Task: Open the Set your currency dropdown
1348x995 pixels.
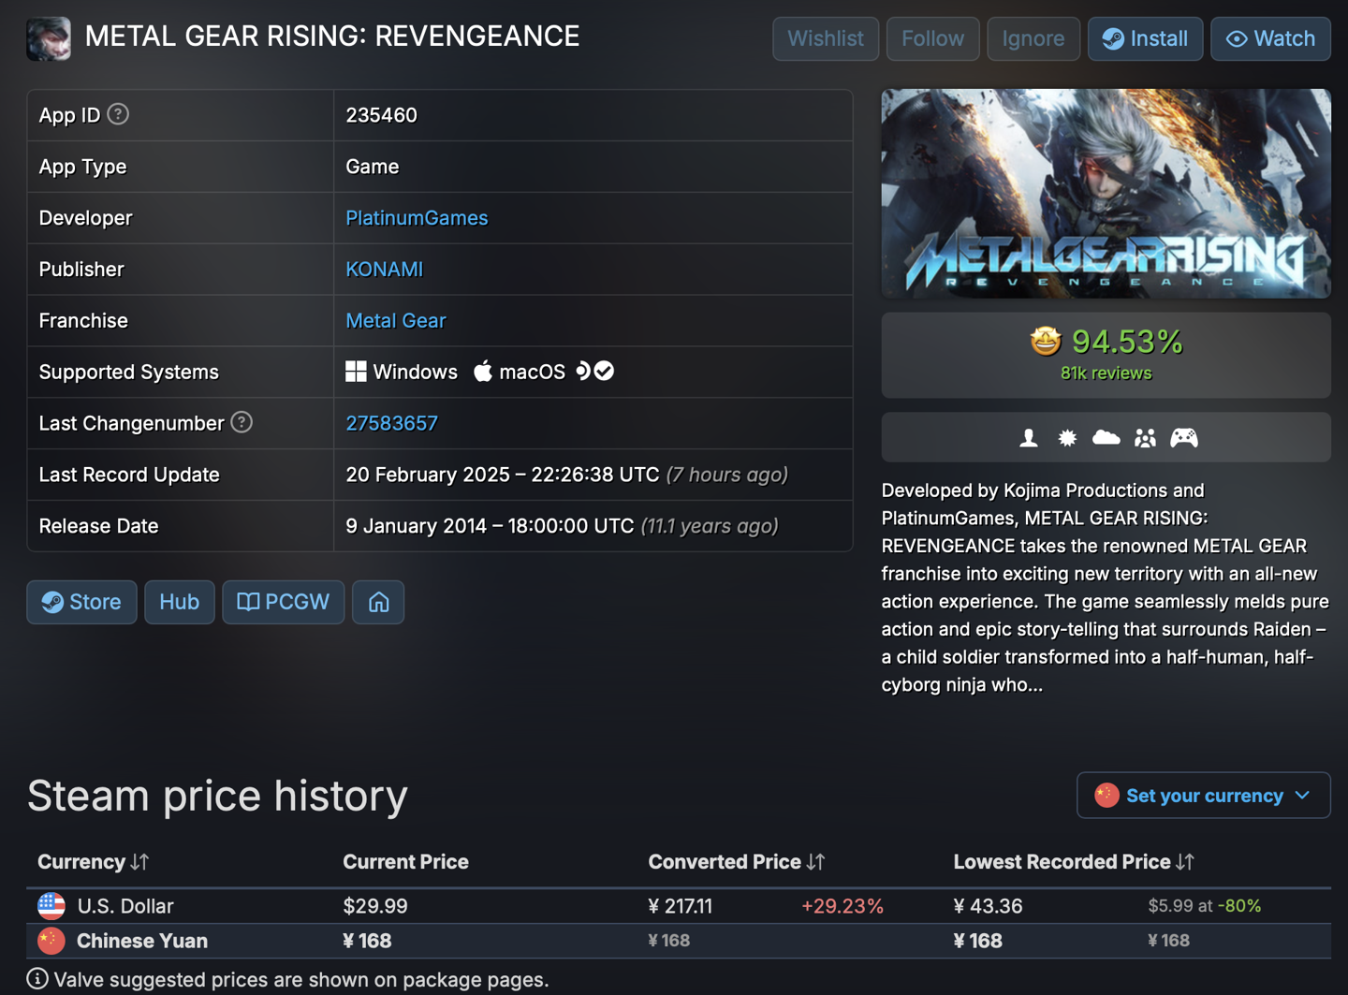Action: click(1203, 796)
